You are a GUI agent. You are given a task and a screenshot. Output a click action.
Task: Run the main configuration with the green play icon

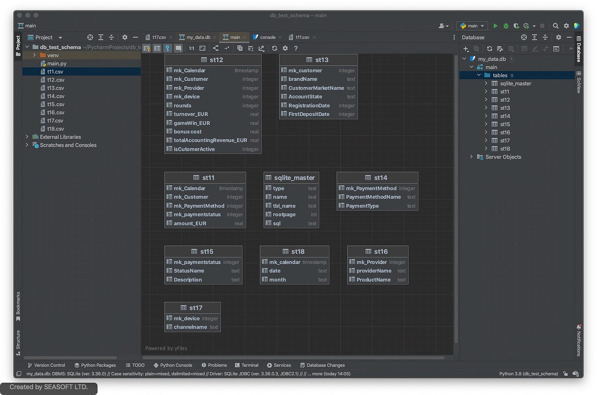click(495, 26)
